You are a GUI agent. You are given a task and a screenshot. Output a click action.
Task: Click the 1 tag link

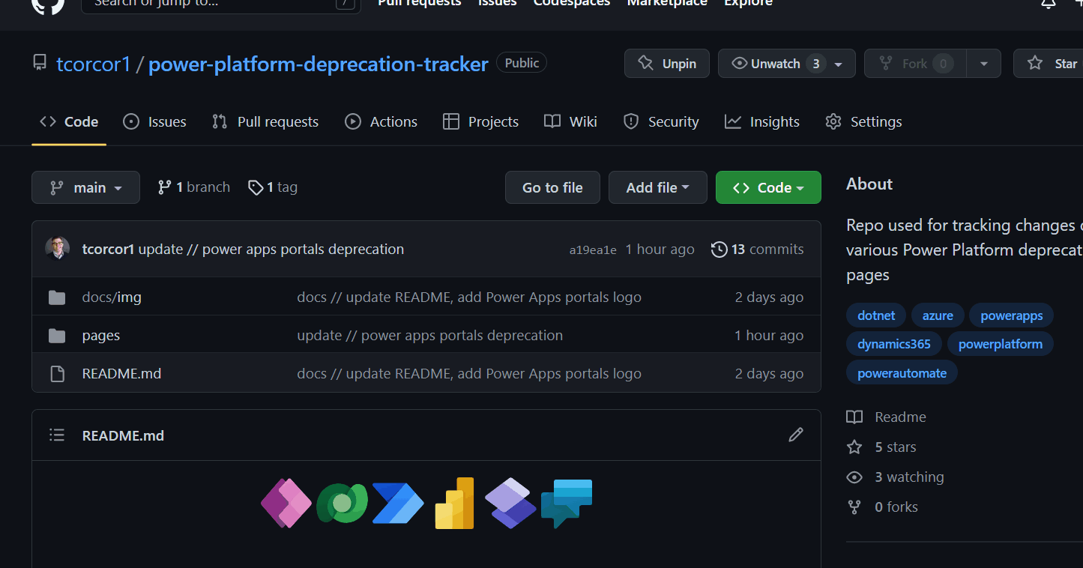point(273,187)
